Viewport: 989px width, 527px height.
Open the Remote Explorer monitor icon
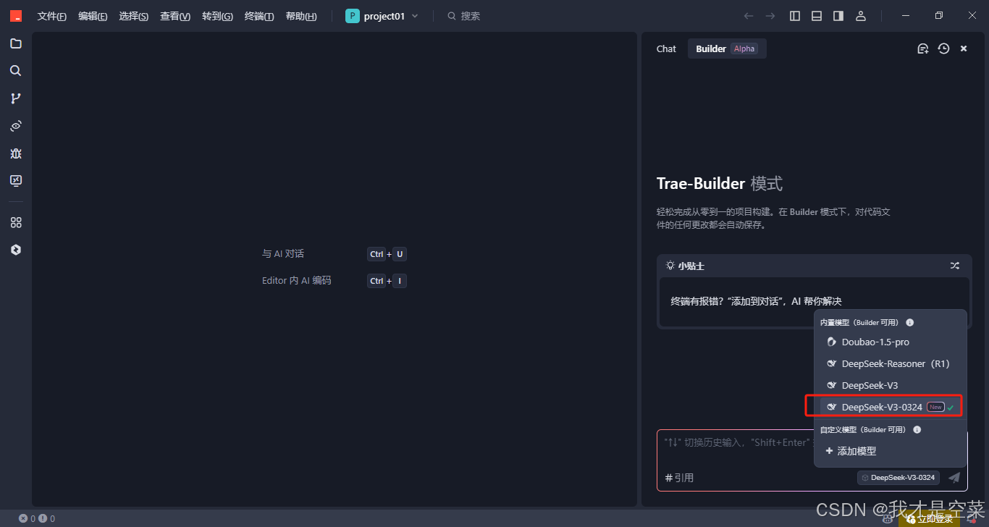tap(16, 181)
